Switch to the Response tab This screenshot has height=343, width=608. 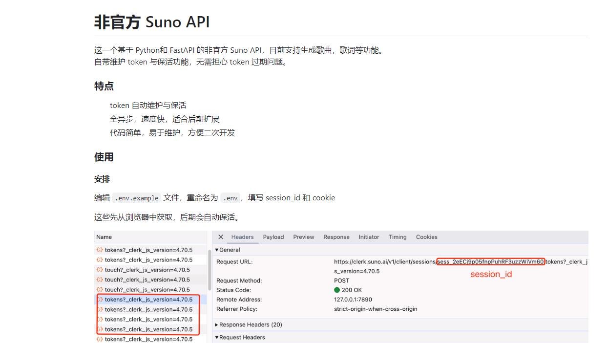336,237
